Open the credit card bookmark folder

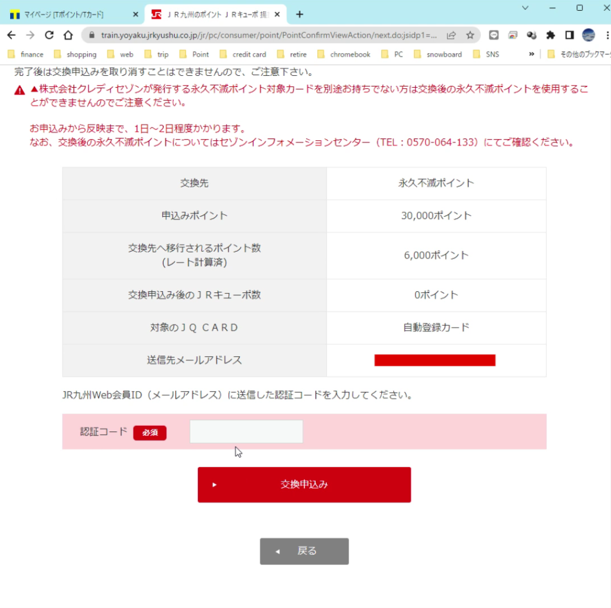pyautogui.click(x=243, y=54)
